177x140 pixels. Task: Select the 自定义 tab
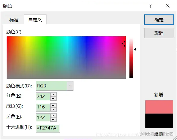(35, 20)
